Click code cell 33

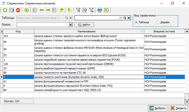pyautogui.click(x=18, y=68)
